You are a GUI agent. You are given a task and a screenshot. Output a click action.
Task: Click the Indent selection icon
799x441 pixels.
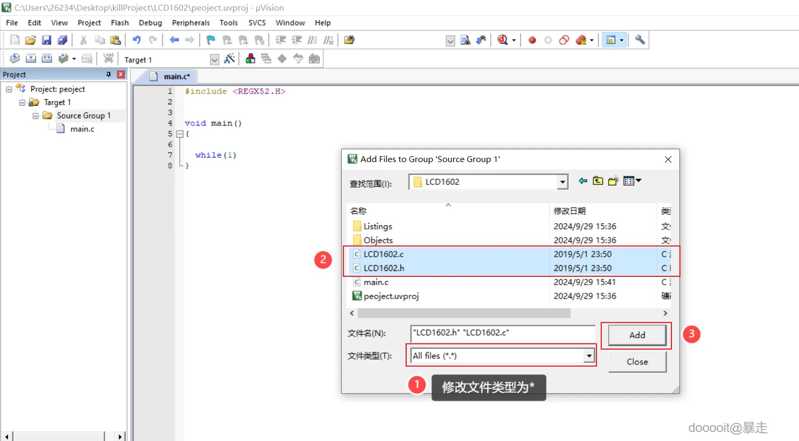point(281,40)
